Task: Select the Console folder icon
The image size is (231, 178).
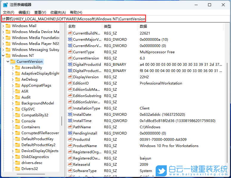Action: pyautogui.click(x=18, y=121)
